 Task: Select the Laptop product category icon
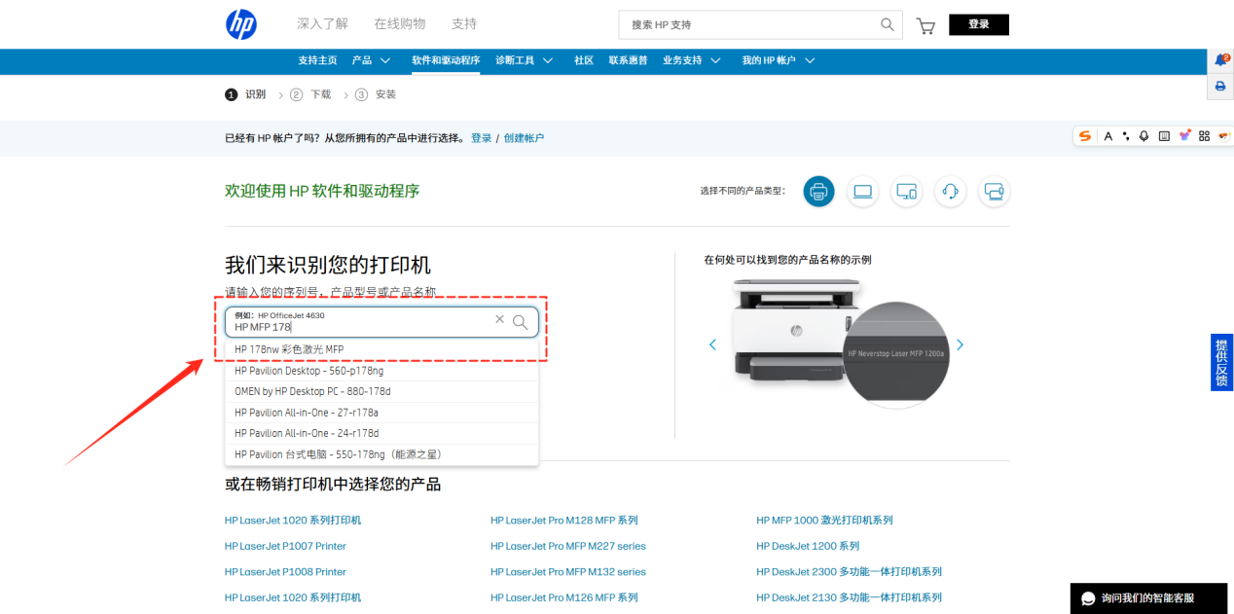(862, 192)
